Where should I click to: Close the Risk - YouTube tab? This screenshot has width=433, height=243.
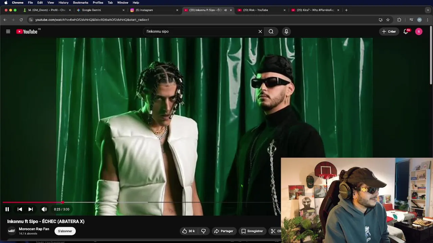point(284,10)
